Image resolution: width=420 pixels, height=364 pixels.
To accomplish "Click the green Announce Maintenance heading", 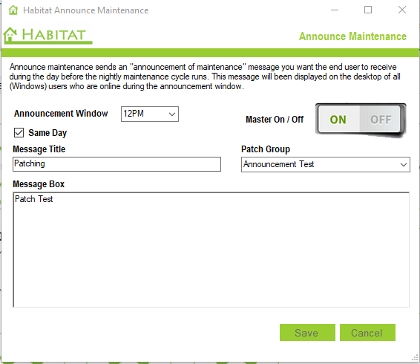I will pos(352,36).
